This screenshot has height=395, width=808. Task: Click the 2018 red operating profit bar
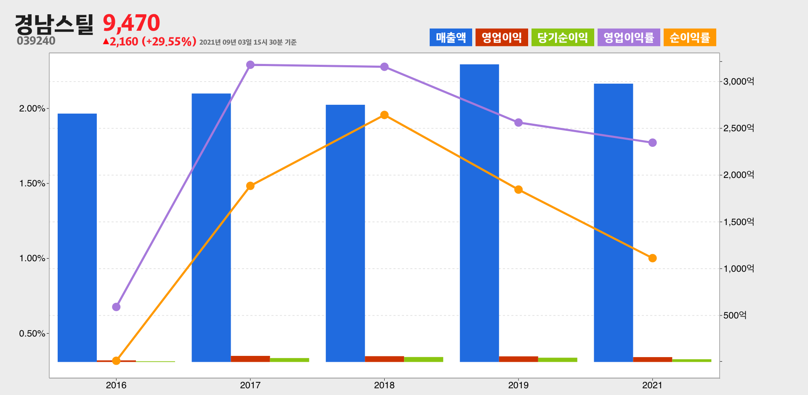(384, 359)
